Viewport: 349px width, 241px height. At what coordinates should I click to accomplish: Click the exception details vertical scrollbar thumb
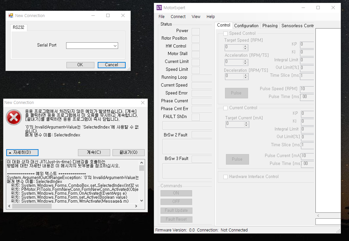141,168
